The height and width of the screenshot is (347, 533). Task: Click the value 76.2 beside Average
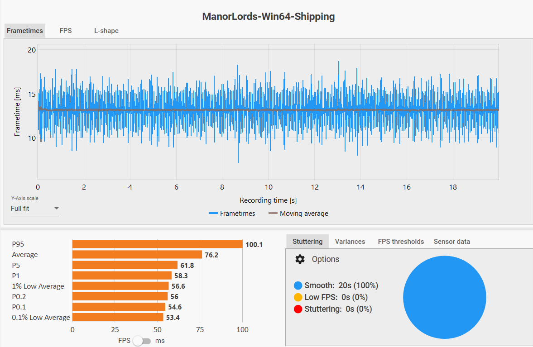pos(211,255)
